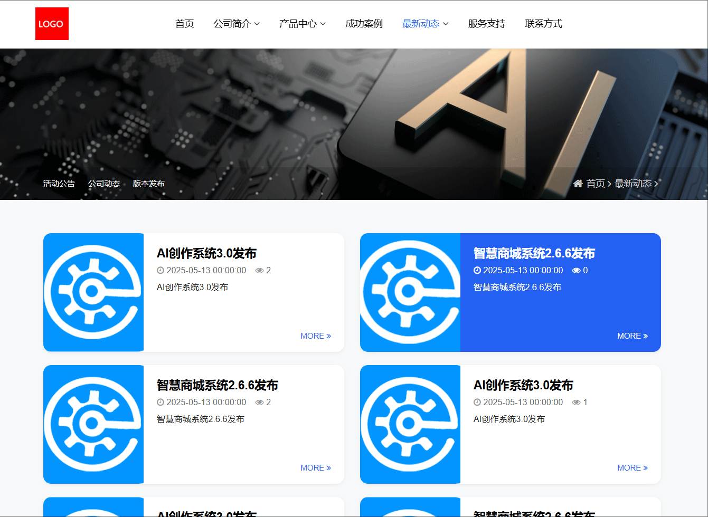
Task: Click MORE on the white 智慧商城系统2.6.6发布 card
Action: click(316, 468)
